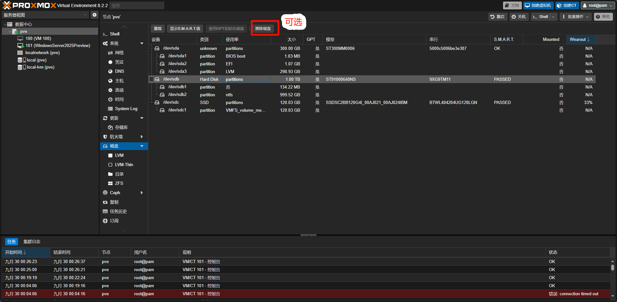Open VM 101 WindowsServer2025Preview in tree
This screenshot has height=302, width=617.
tap(57, 46)
